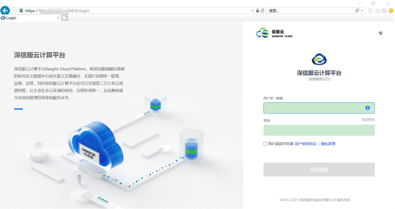
Task: Minimize the browser window
Action: click(x=359, y=4)
